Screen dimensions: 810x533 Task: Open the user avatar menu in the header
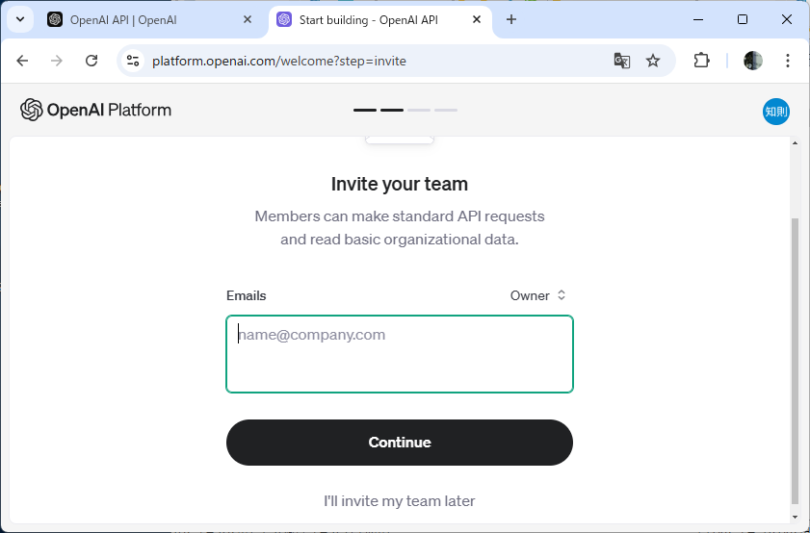coord(776,112)
